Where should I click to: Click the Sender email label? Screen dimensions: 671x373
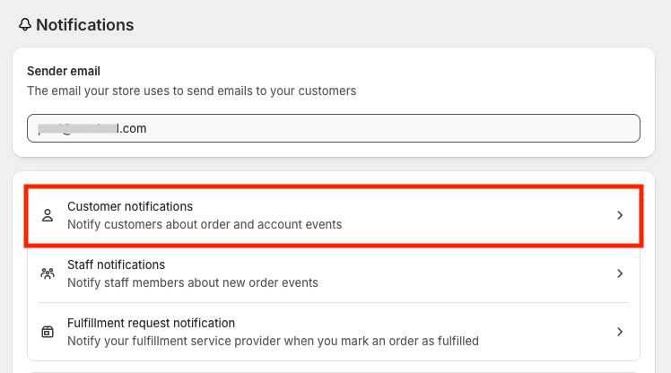coord(64,71)
